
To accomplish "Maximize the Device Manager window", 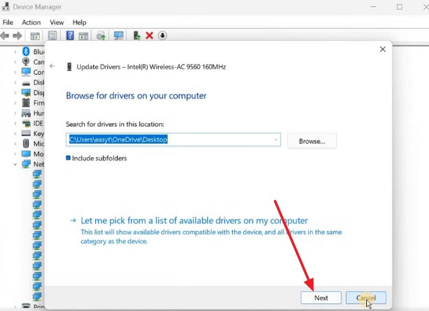I will coord(399,7).
